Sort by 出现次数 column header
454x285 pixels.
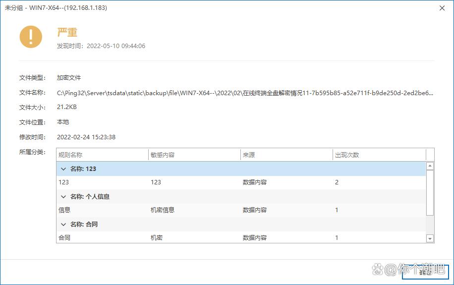coord(379,155)
